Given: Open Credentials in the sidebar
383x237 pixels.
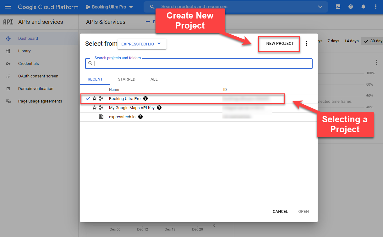Looking at the screenshot, I should (29, 64).
